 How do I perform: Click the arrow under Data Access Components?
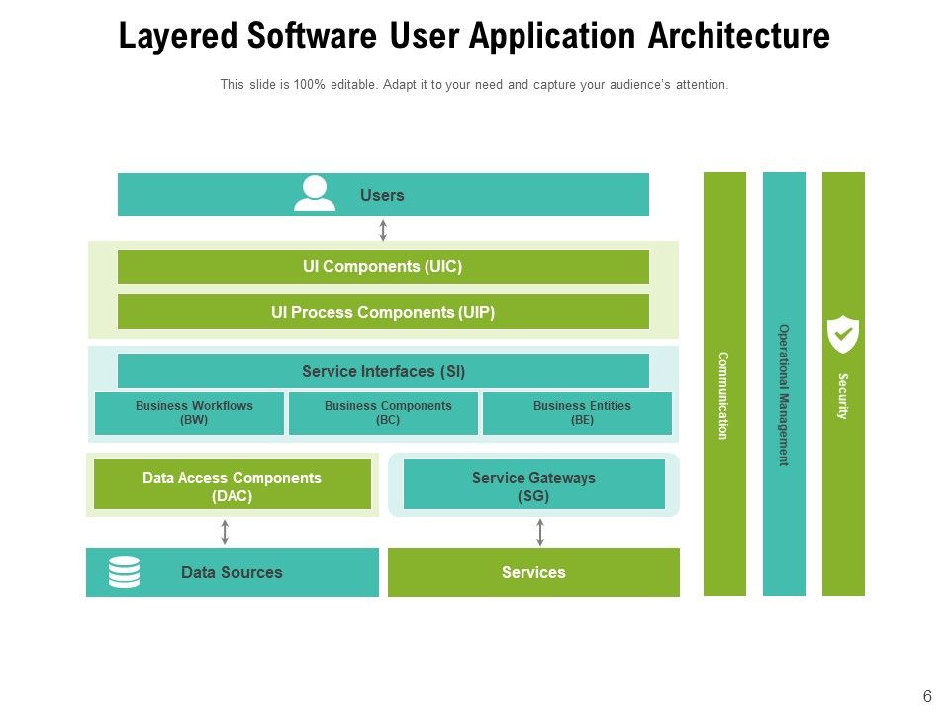(x=225, y=532)
